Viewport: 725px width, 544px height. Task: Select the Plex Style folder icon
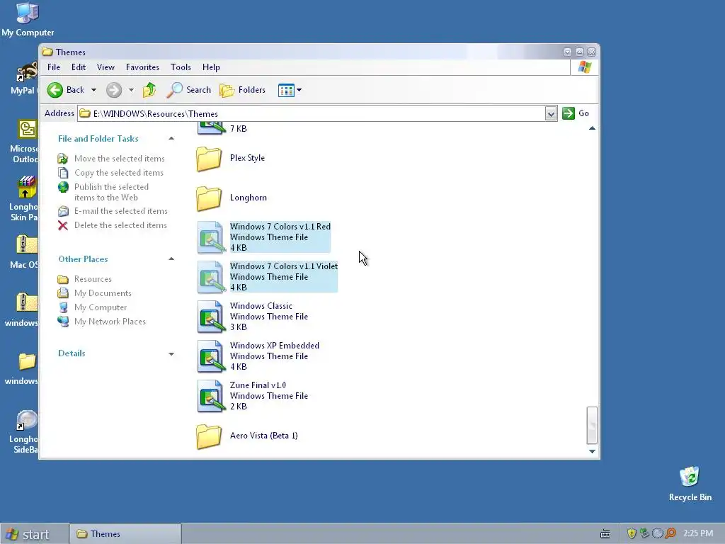(209, 159)
